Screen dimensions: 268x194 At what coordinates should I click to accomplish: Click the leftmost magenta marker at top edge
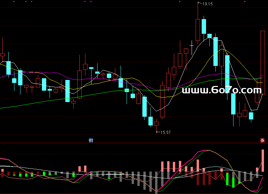(x=14, y=1)
